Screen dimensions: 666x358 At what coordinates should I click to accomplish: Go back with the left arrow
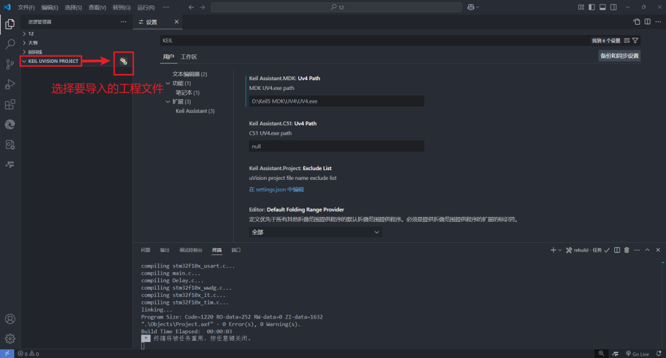(x=191, y=7)
